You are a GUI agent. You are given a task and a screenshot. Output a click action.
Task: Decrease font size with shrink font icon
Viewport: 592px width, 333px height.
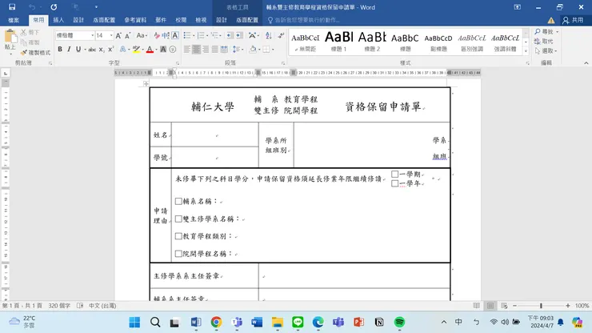coord(128,35)
